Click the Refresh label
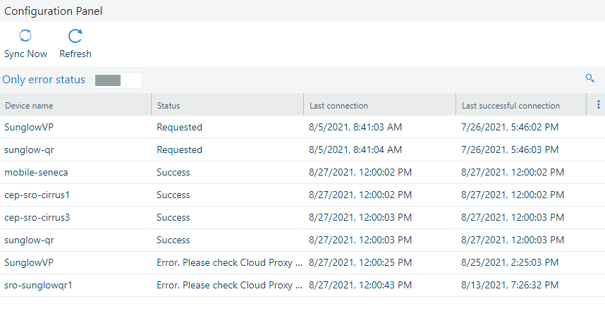 pyautogui.click(x=75, y=54)
